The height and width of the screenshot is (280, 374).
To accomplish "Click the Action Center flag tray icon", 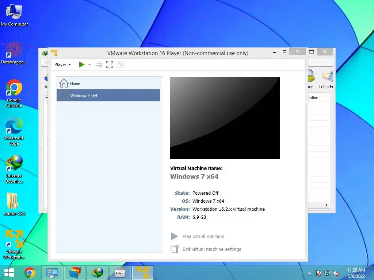I will coord(318,273).
